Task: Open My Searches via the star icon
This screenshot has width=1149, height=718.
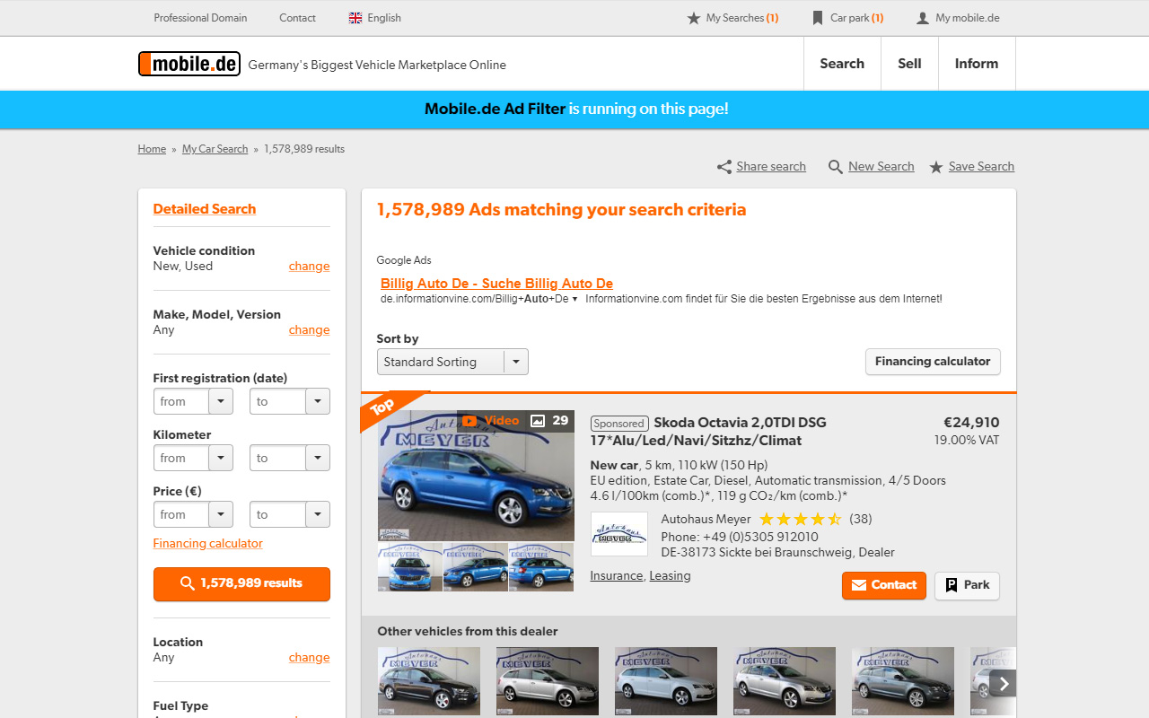Action: (694, 17)
